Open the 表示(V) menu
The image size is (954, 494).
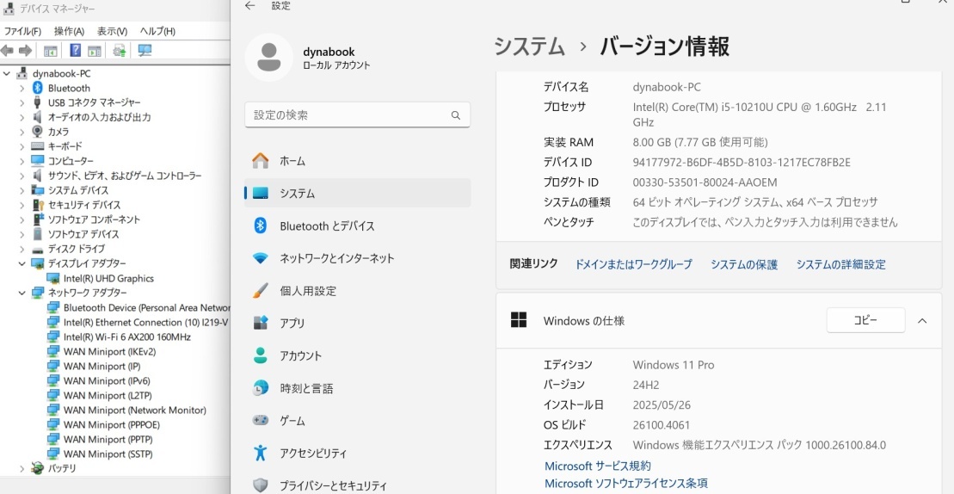pos(112,31)
